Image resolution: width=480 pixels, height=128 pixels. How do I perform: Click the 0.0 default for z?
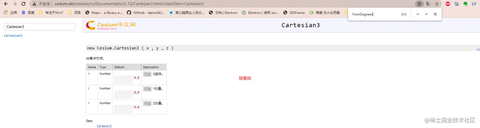point(137,107)
